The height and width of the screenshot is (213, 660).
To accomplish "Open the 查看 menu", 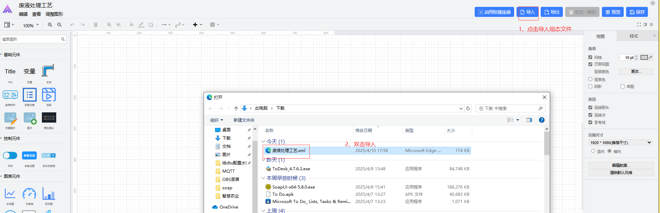I will coord(37,14).
